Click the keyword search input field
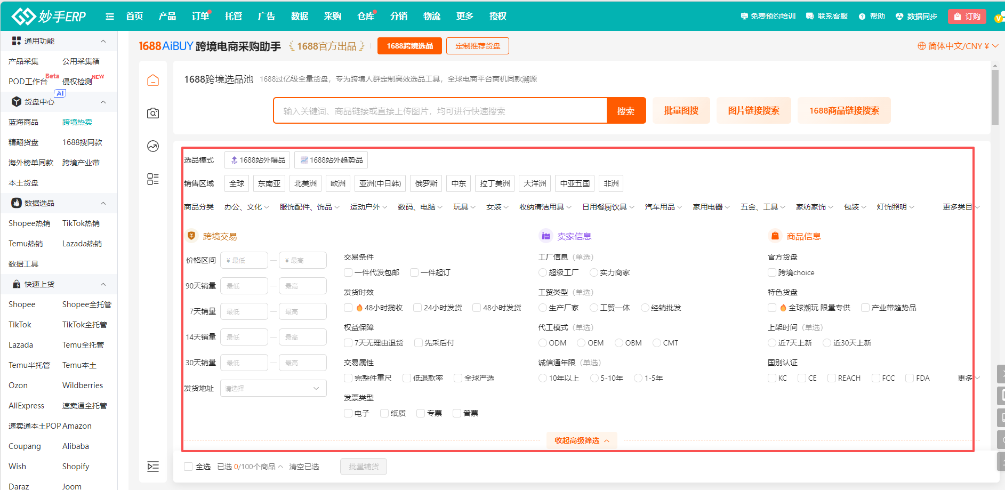The height and width of the screenshot is (490, 1005). (x=440, y=111)
